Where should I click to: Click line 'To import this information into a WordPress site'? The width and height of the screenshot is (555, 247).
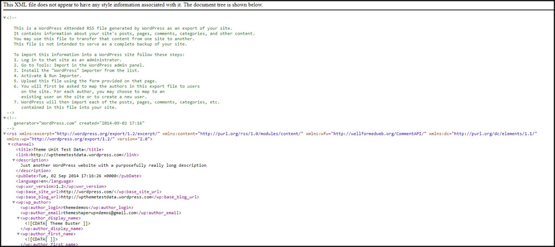pyautogui.click(x=99, y=55)
